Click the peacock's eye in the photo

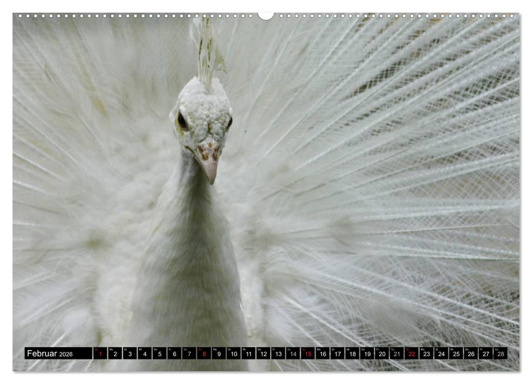tap(182, 121)
